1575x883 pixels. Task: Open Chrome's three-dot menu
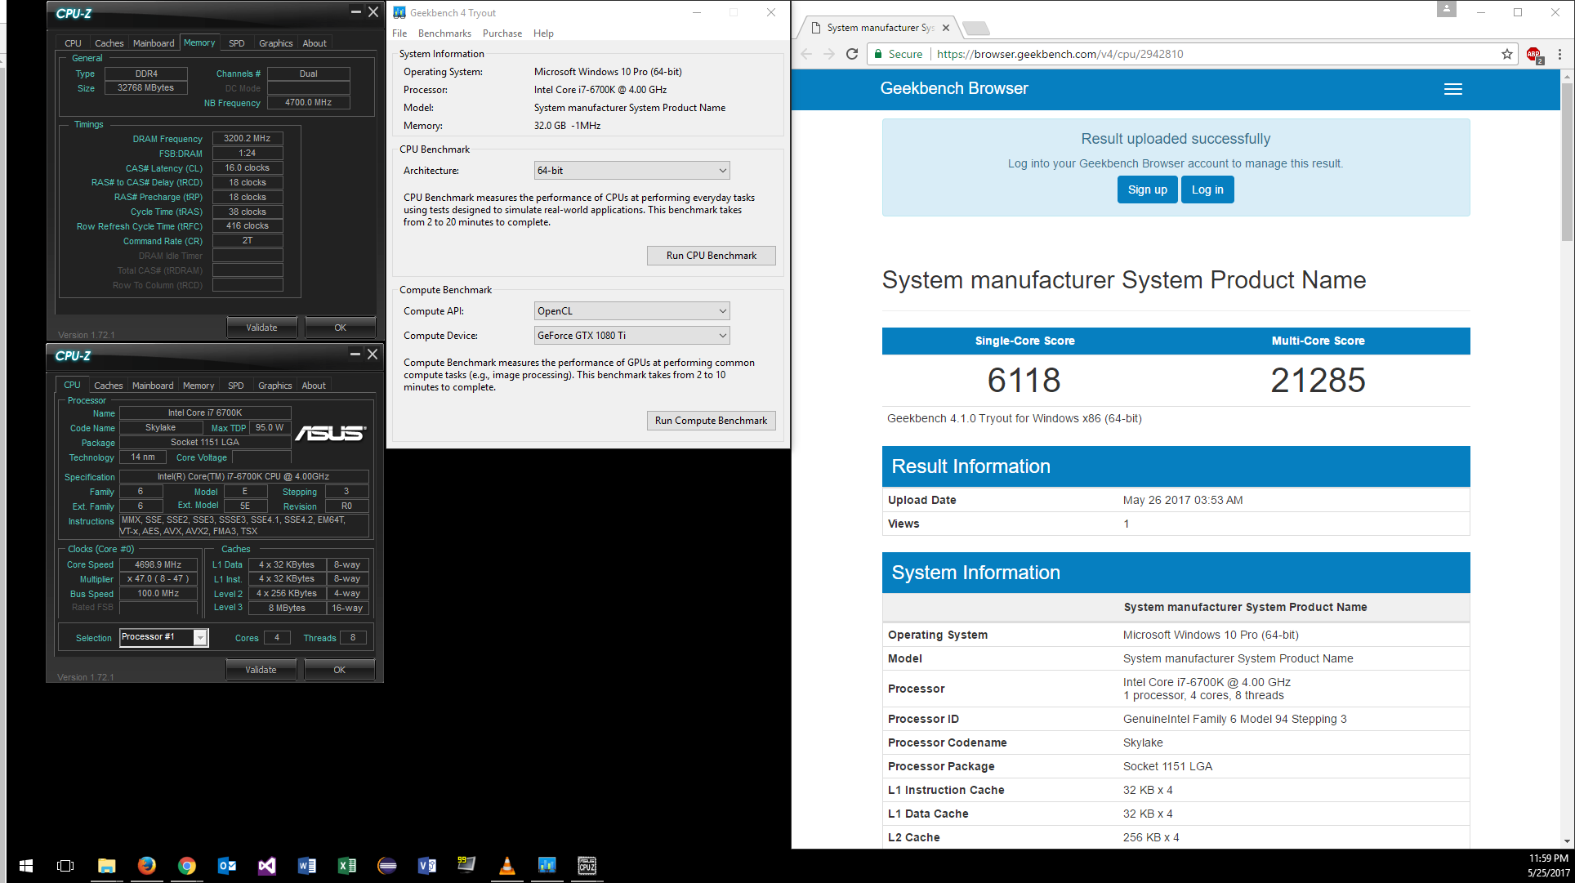point(1560,54)
